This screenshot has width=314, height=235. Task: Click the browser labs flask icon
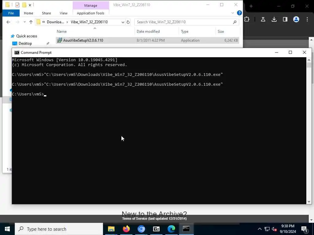(263, 19)
